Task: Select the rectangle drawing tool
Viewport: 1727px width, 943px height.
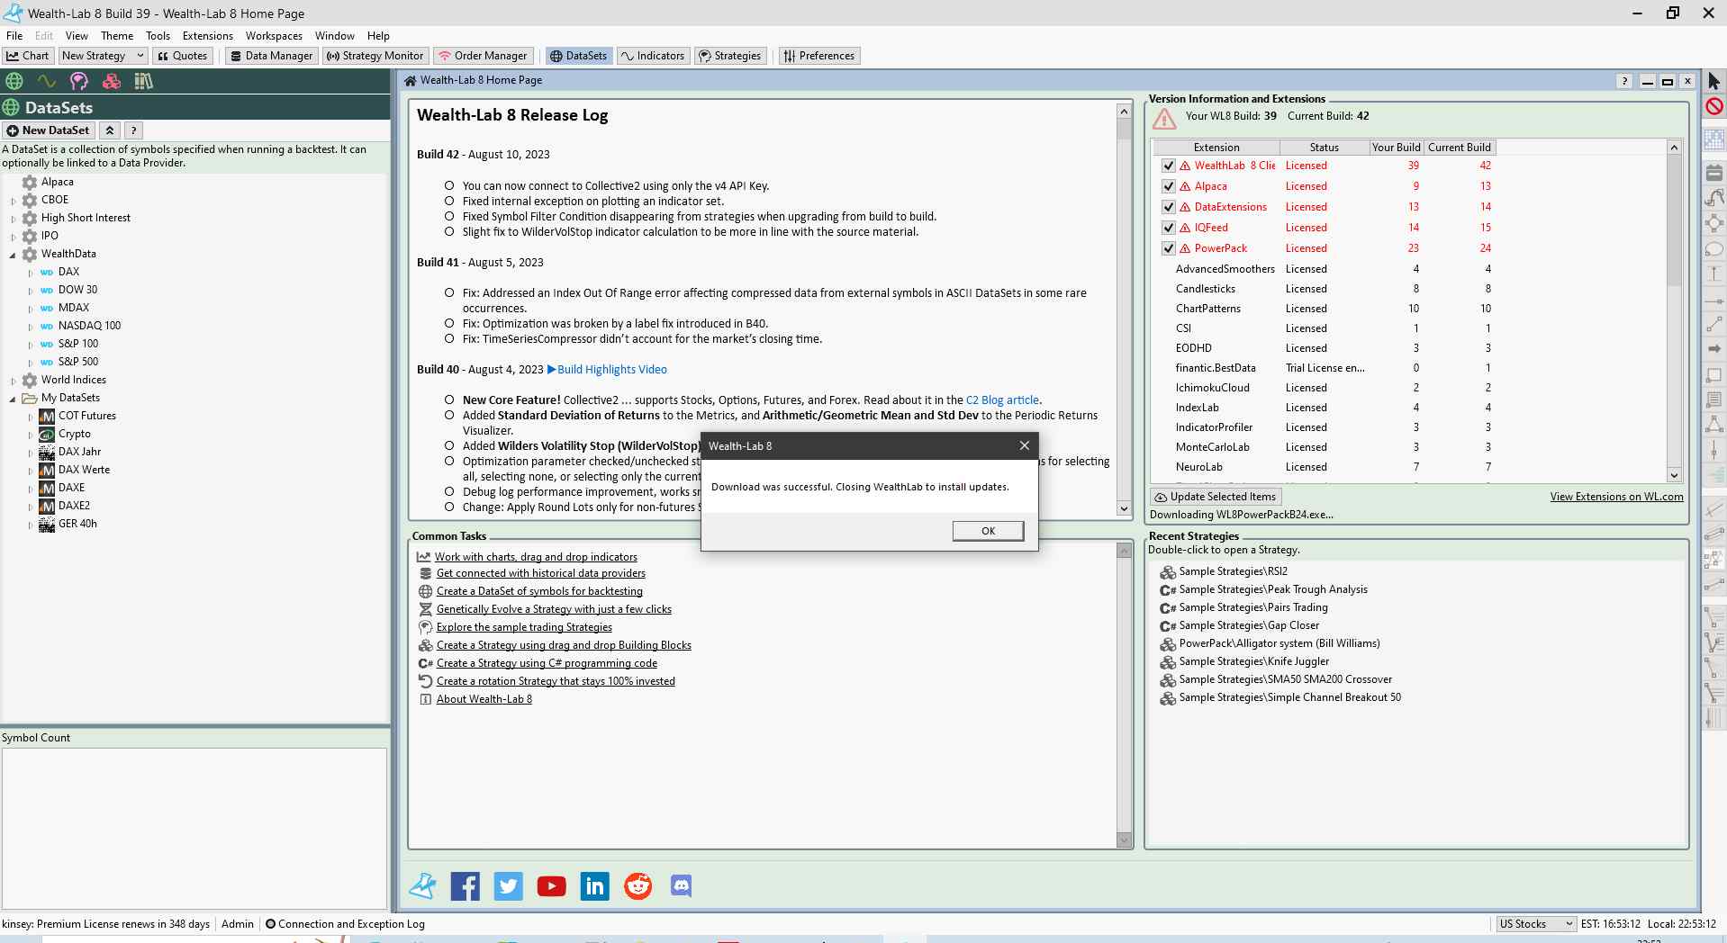Action: click(x=1713, y=374)
